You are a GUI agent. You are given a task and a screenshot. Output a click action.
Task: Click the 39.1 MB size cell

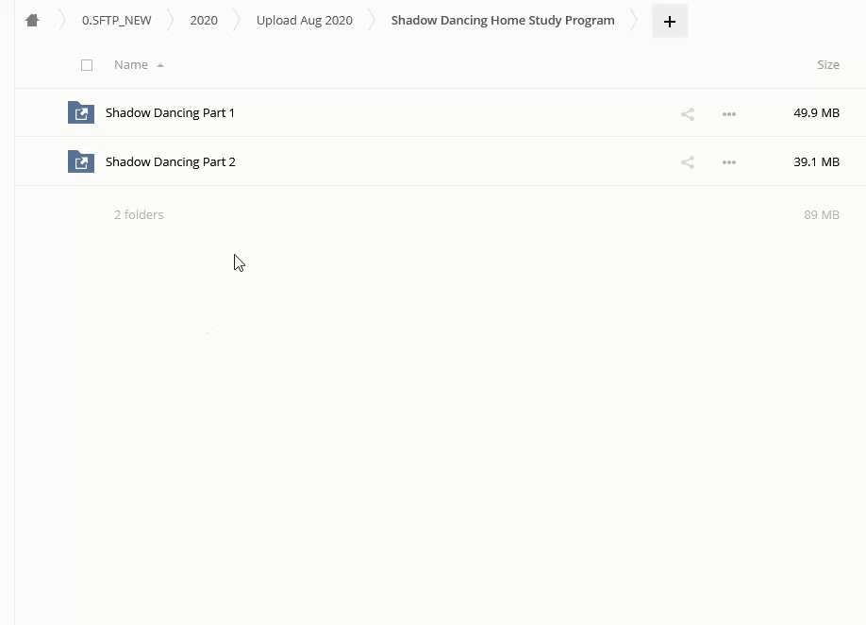pyautogui.click(x=816, y=161)
